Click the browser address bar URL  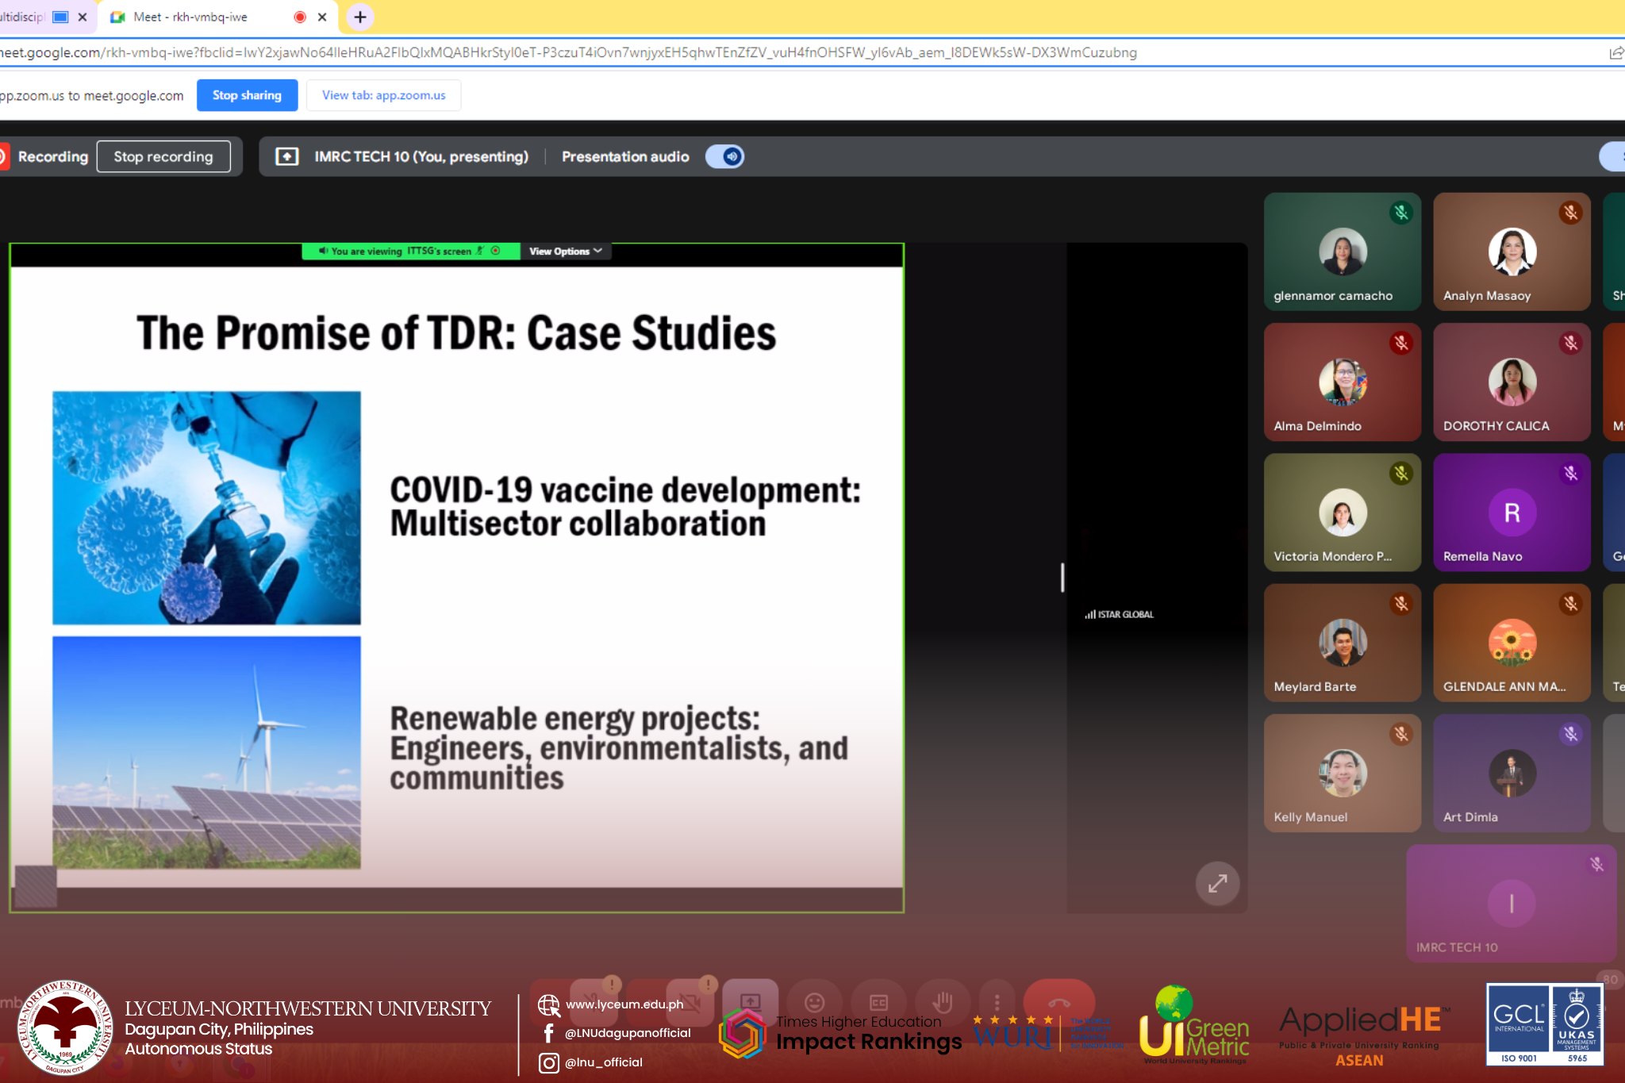coord(619,52)
